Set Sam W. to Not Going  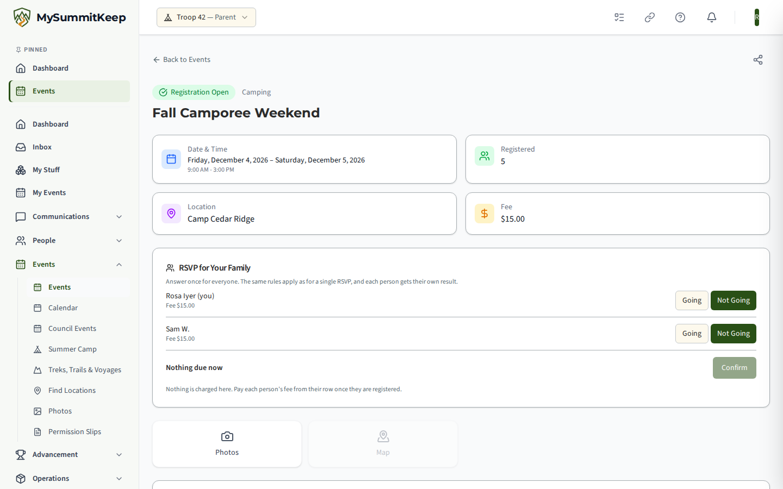pos(734,334)
